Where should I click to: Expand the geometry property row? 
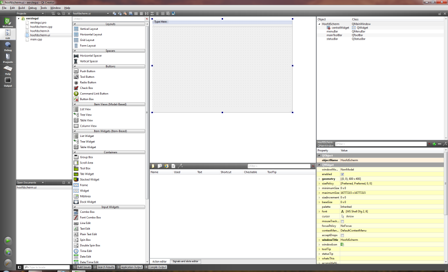[x=319, y=179]
